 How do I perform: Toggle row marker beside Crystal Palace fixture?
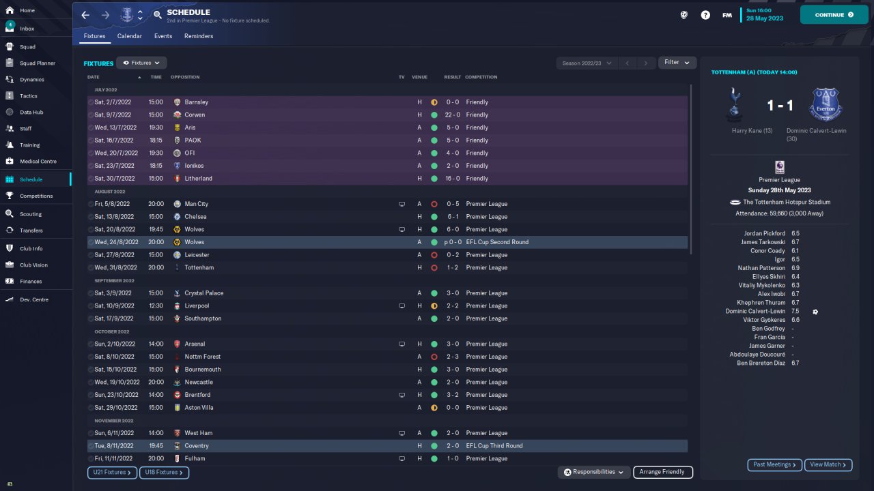coord(91,293)
